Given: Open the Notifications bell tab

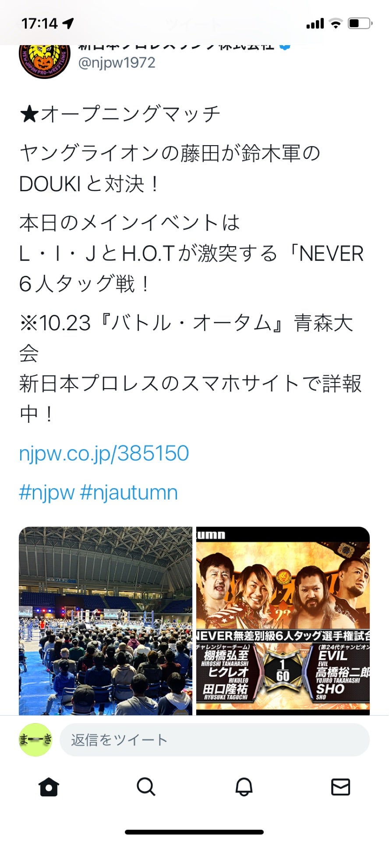Looking at the screenshot, I should (x=244, y=787).
